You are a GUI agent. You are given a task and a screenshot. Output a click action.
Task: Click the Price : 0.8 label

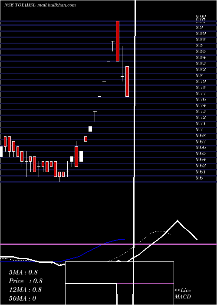[x=26, y=281]
